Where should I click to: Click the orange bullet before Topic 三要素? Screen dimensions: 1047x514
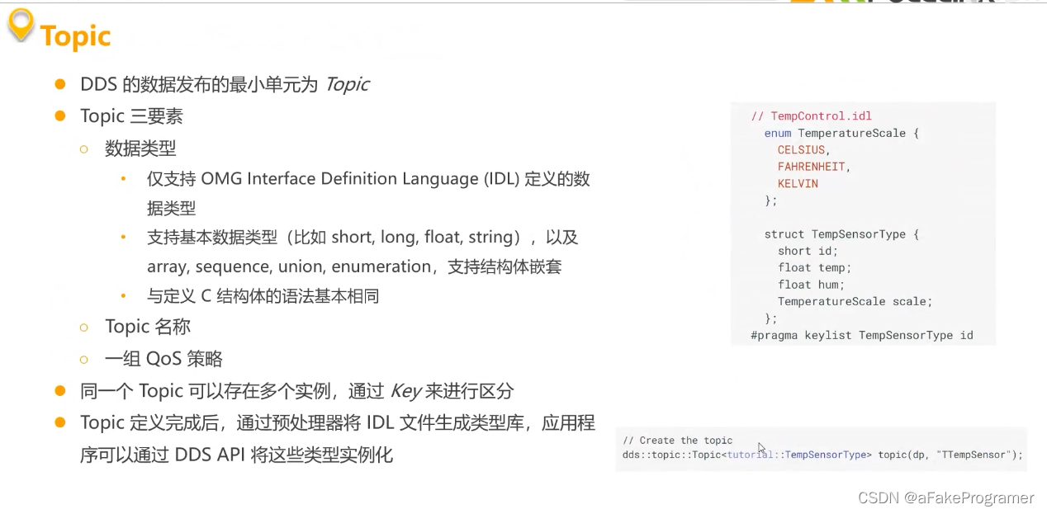click(x=59, y=116)
